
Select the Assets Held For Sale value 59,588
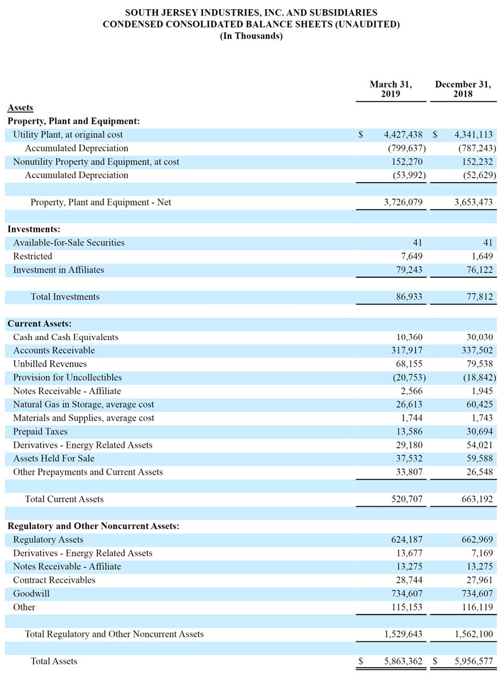coord(479,459)
